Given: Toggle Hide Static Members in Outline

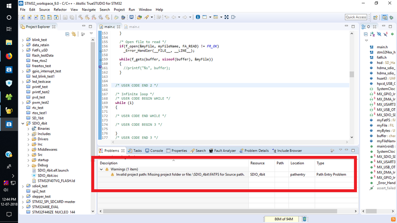Looking at the screenshot, I should [x=385, y=34].
